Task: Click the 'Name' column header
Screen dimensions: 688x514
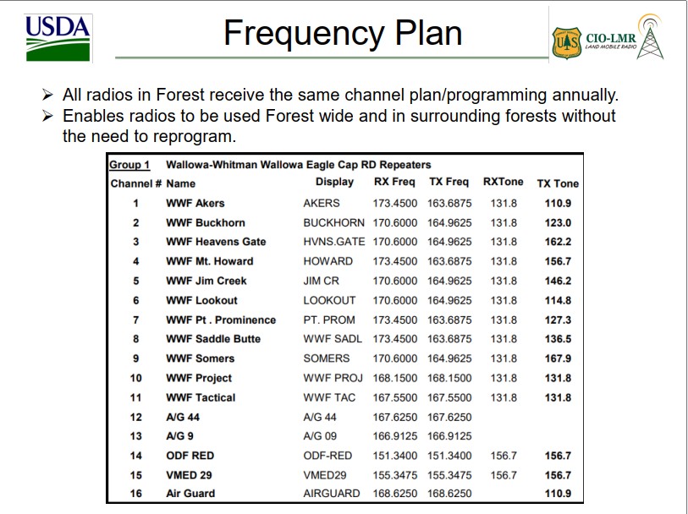Action: coord(181,183)
